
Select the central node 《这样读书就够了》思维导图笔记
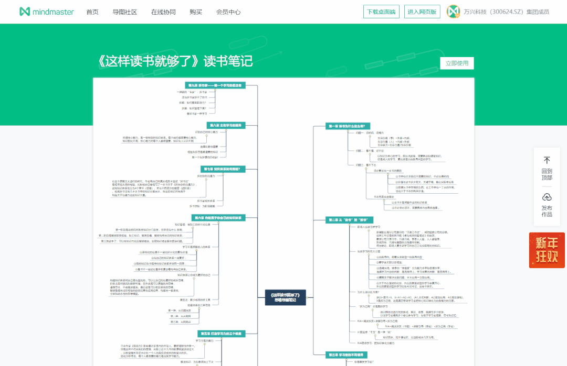(285, 297)
